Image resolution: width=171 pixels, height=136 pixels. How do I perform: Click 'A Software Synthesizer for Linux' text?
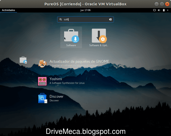67,83
